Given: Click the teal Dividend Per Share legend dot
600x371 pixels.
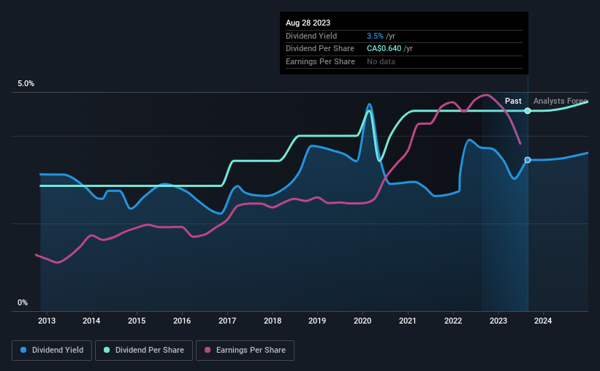Looking at the screenshot, I should 107,350.
